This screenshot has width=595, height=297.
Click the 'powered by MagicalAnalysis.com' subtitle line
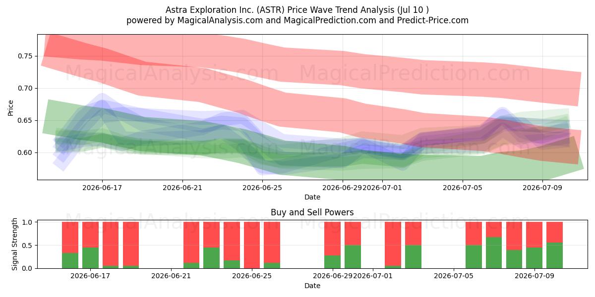[297, 20]
